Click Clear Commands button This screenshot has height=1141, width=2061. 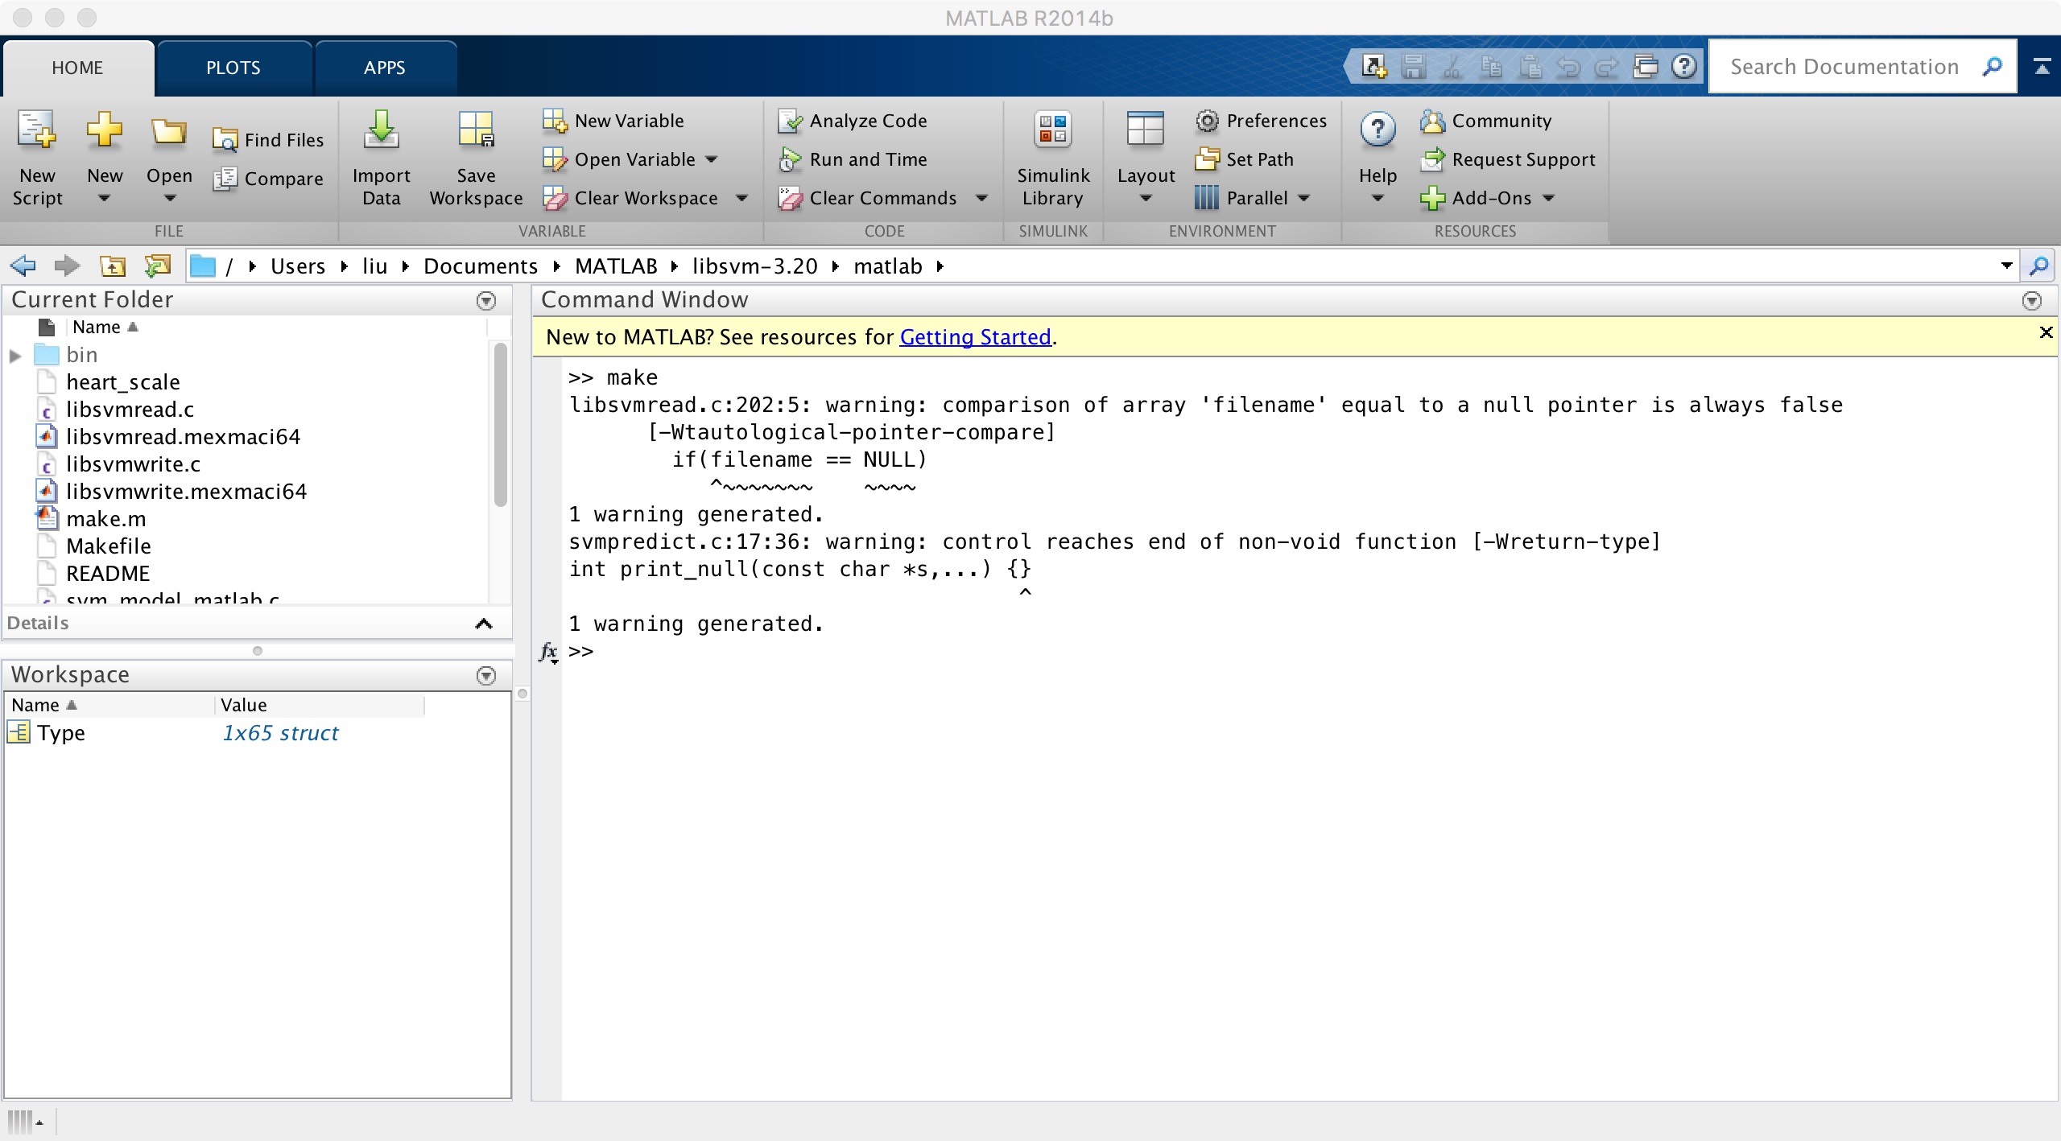click(x=868, y=198)
